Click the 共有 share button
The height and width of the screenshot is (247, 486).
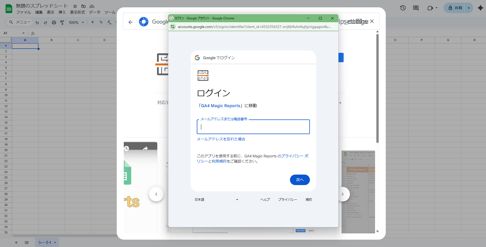tap(455, 8)
